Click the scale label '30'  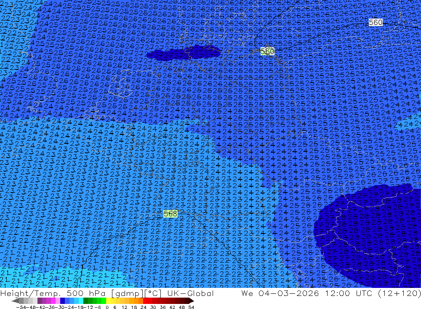pos(153,307)
